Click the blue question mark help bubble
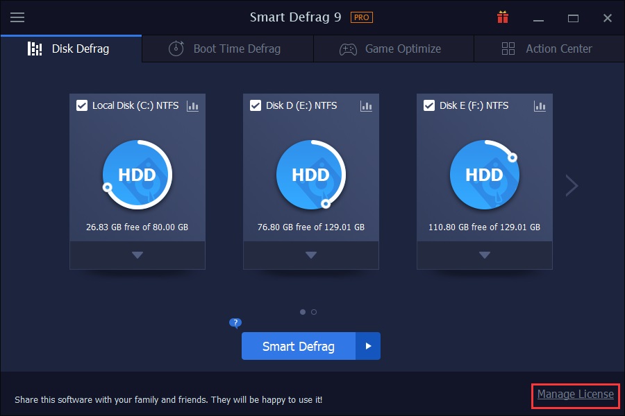This screenshot has width=625, height=416. 235,322
